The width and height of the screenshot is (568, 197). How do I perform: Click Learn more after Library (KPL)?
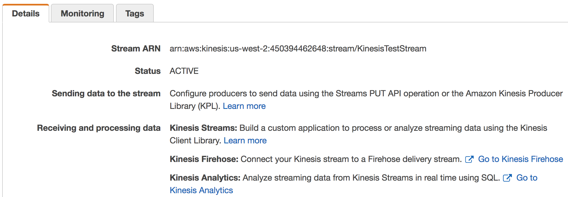[244, 106]
